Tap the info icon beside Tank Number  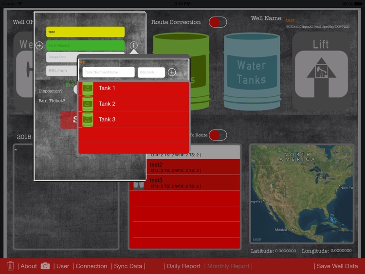point(134,45)
